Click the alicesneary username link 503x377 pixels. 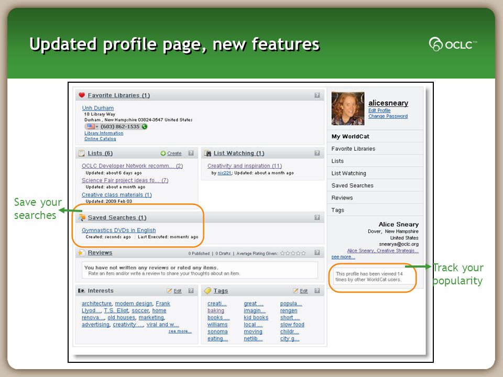tap(388, 103)
